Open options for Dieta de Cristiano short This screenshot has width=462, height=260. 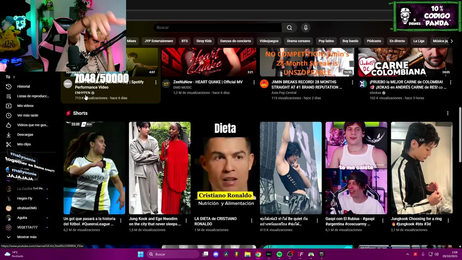pos(252,220)
